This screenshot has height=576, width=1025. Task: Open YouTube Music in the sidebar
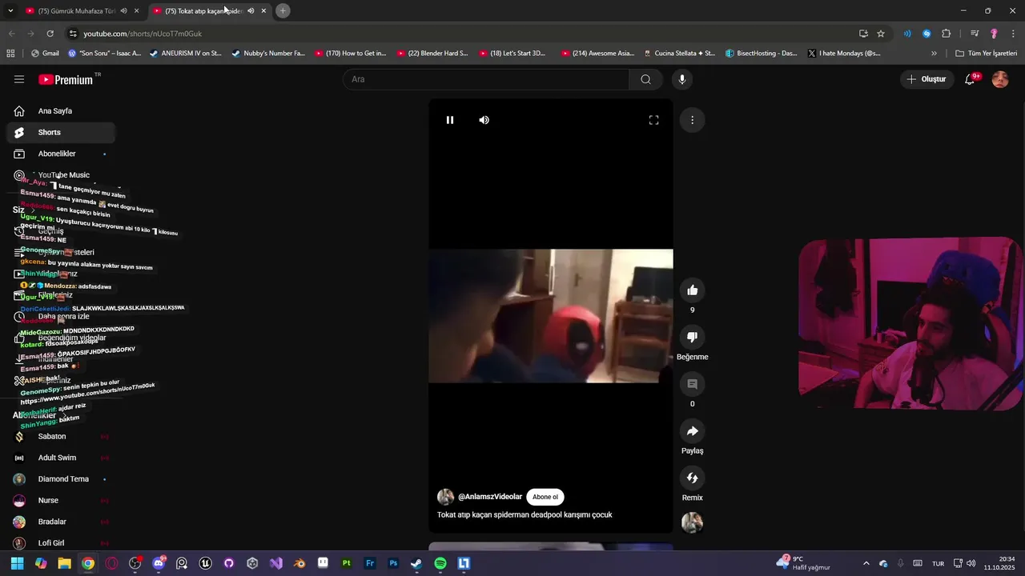coord(61,175)
